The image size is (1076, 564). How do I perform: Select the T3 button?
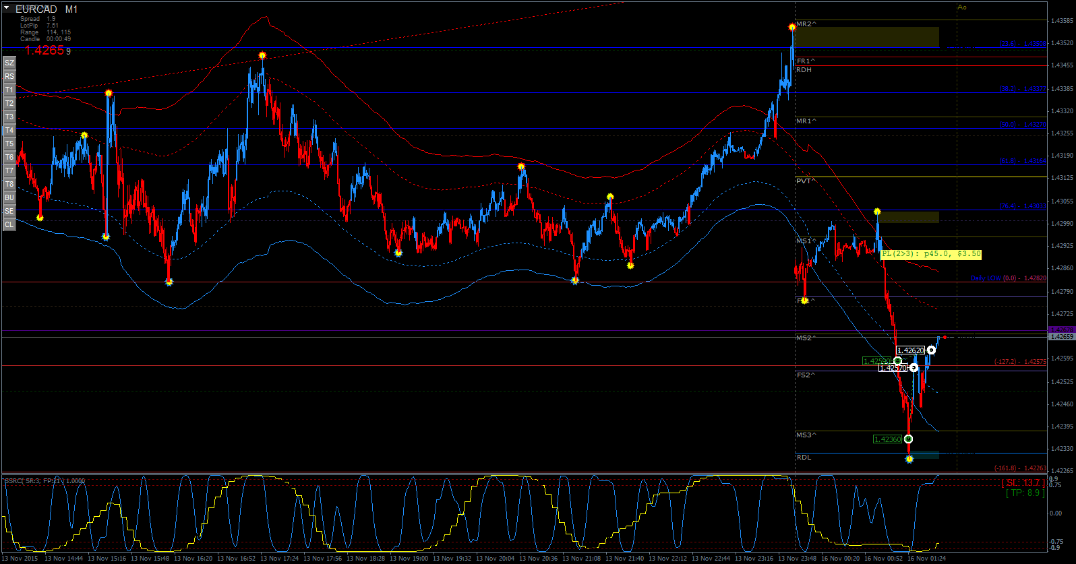click(x=9, y=117)
